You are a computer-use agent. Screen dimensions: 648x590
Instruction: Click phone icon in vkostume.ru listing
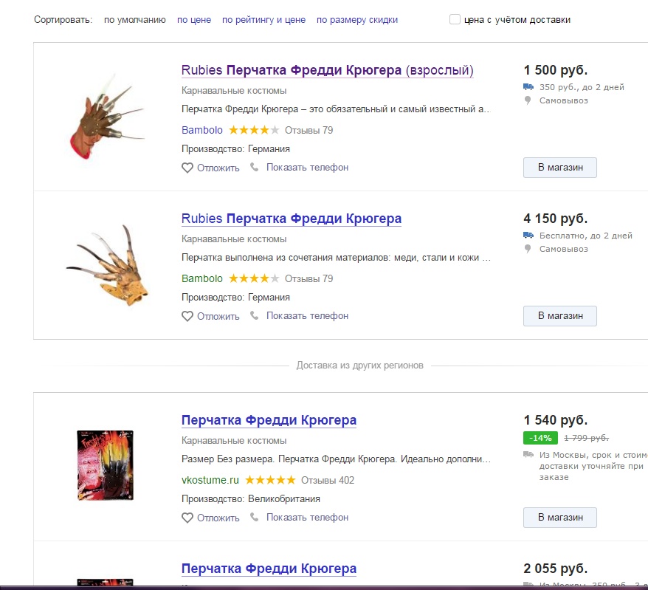[x=255, y=517]
